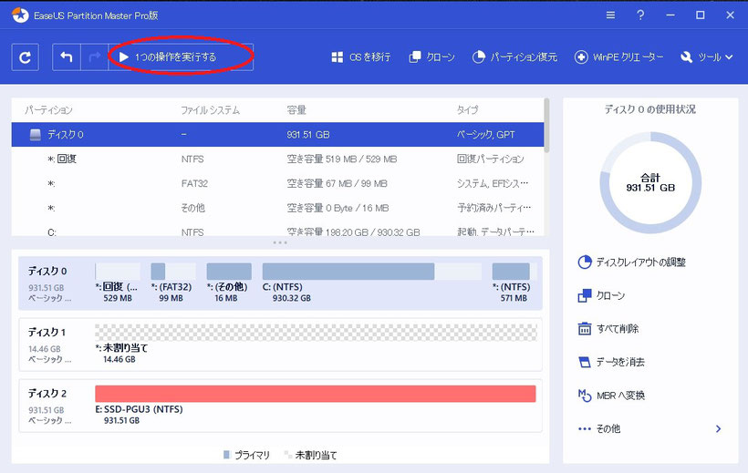Select ディスク2 label in disk map
Screen dimensions: 748x473
pyautogui.click(x=47, y=393)
